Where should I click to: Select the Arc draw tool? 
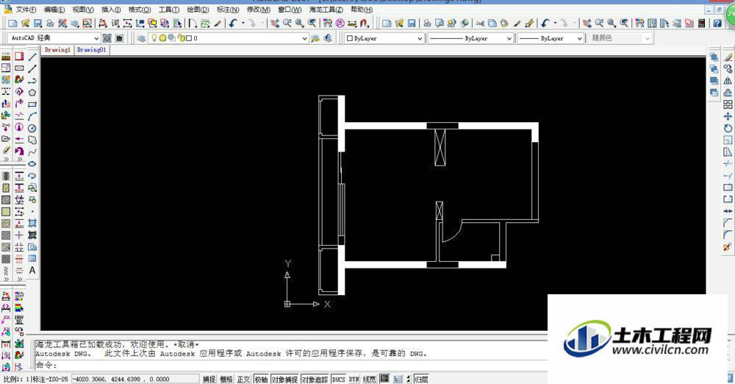click(32, 116)
